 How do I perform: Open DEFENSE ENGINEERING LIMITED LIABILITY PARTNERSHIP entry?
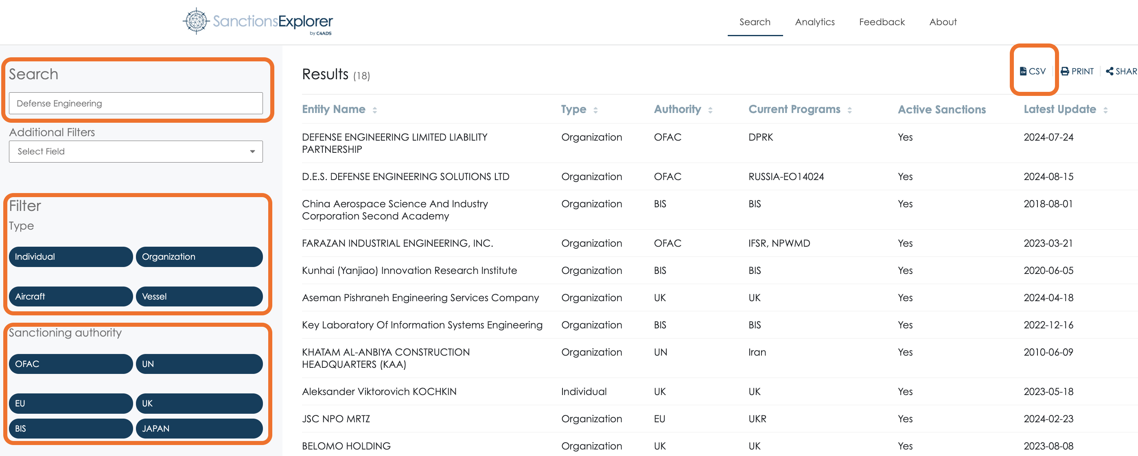[x=394, y=143]
